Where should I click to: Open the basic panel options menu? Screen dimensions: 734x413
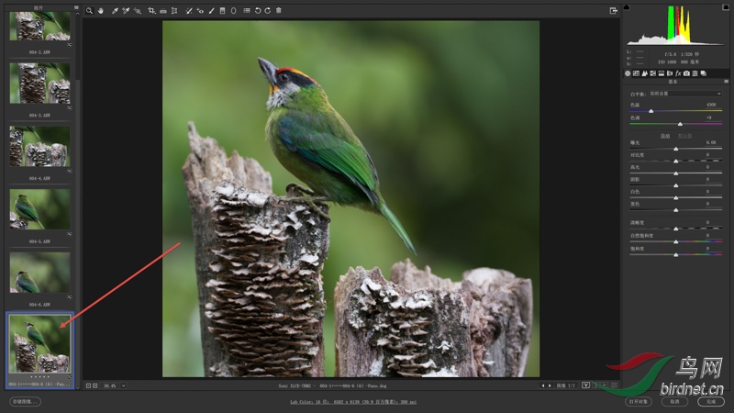point(724,84)
